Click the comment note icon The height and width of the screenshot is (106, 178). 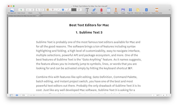click(79, 10)
